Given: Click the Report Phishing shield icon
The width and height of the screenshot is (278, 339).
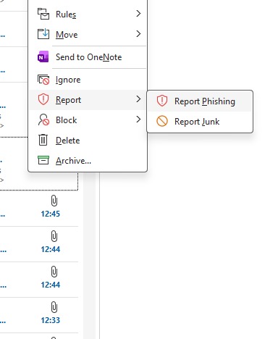Looking at the screenshot, I should (162, 101).
